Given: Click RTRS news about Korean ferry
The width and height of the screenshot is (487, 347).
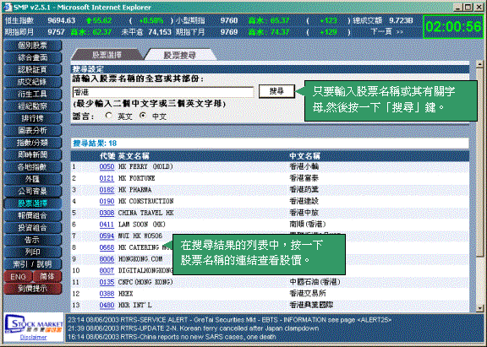Looking at the screenshot, I should point(193,328).
